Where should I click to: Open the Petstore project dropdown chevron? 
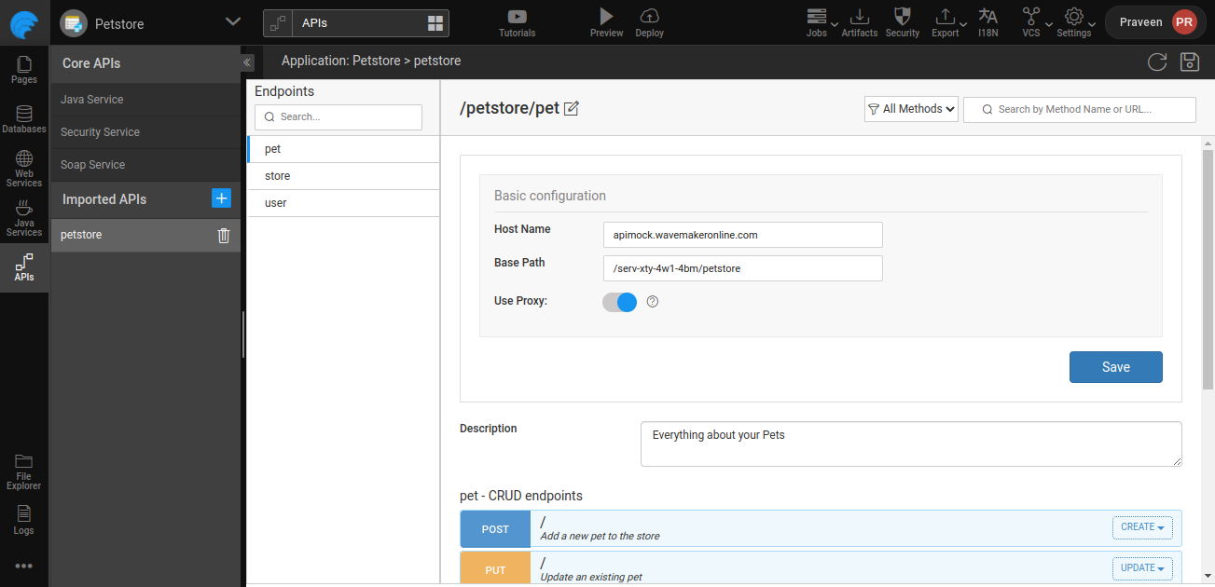233,22
